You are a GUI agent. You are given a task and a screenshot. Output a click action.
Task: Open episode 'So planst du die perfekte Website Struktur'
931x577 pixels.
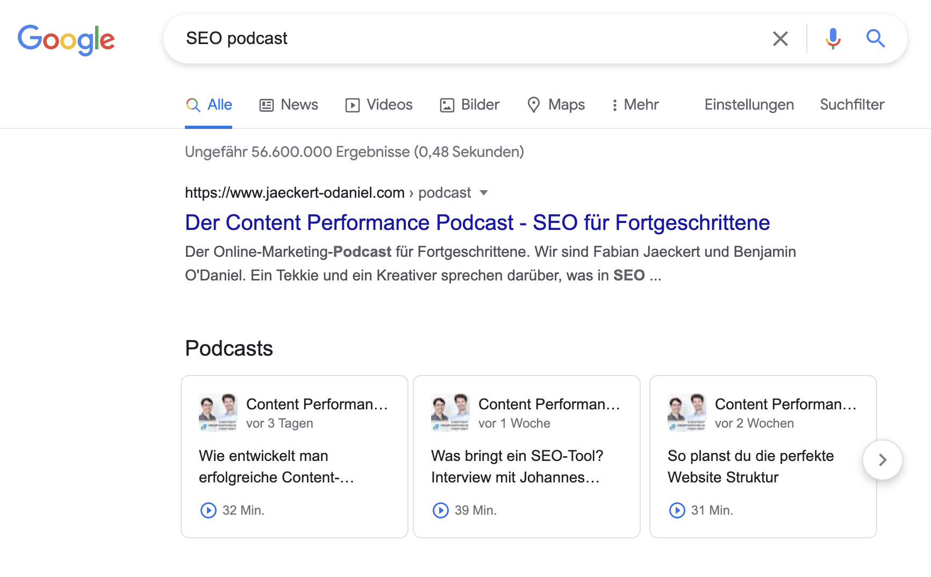(750, 466)
